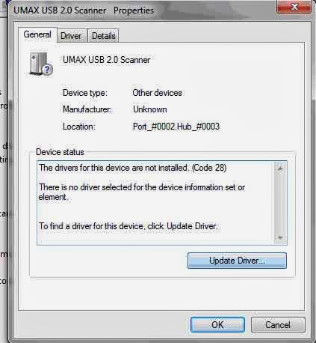
Task: Click the 'Other devices' device type value
Action: click(x=157, y=93)
